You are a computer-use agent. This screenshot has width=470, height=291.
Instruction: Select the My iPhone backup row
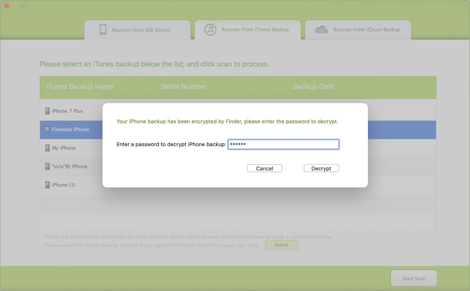[x=238, y=148]
